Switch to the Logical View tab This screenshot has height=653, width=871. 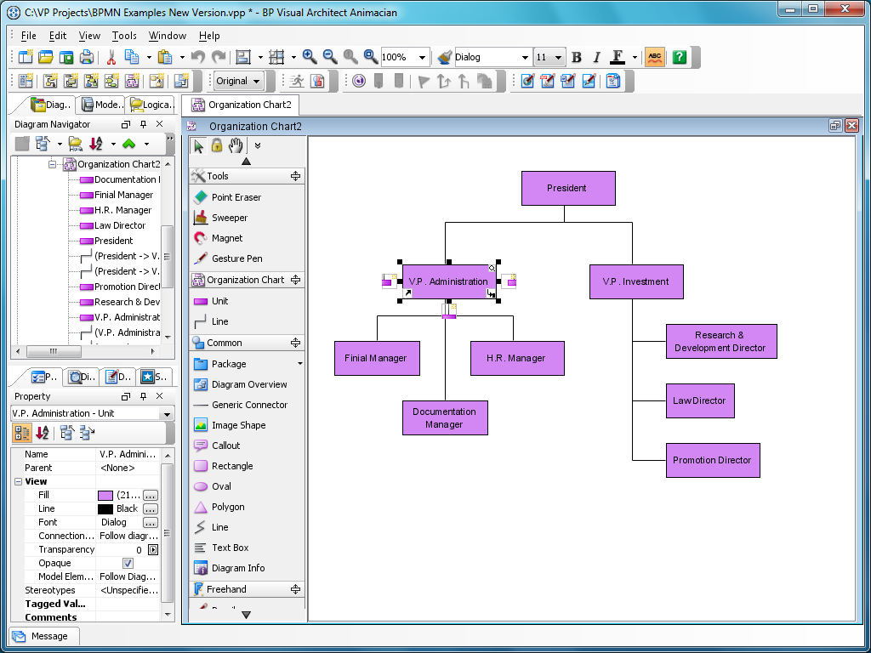[151, 105]
